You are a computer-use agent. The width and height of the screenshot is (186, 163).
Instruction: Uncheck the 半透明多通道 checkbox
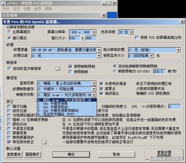point(101,84)
